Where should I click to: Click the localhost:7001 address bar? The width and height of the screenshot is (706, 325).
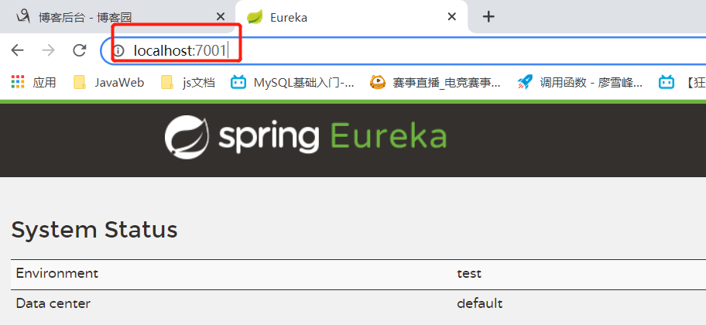point(405,50)
